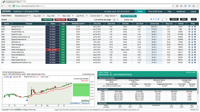This screenshot has width=200, height=112.
Task: Click the blue tag extension icon
Action: pyautogui.click(x=189, y=6)
